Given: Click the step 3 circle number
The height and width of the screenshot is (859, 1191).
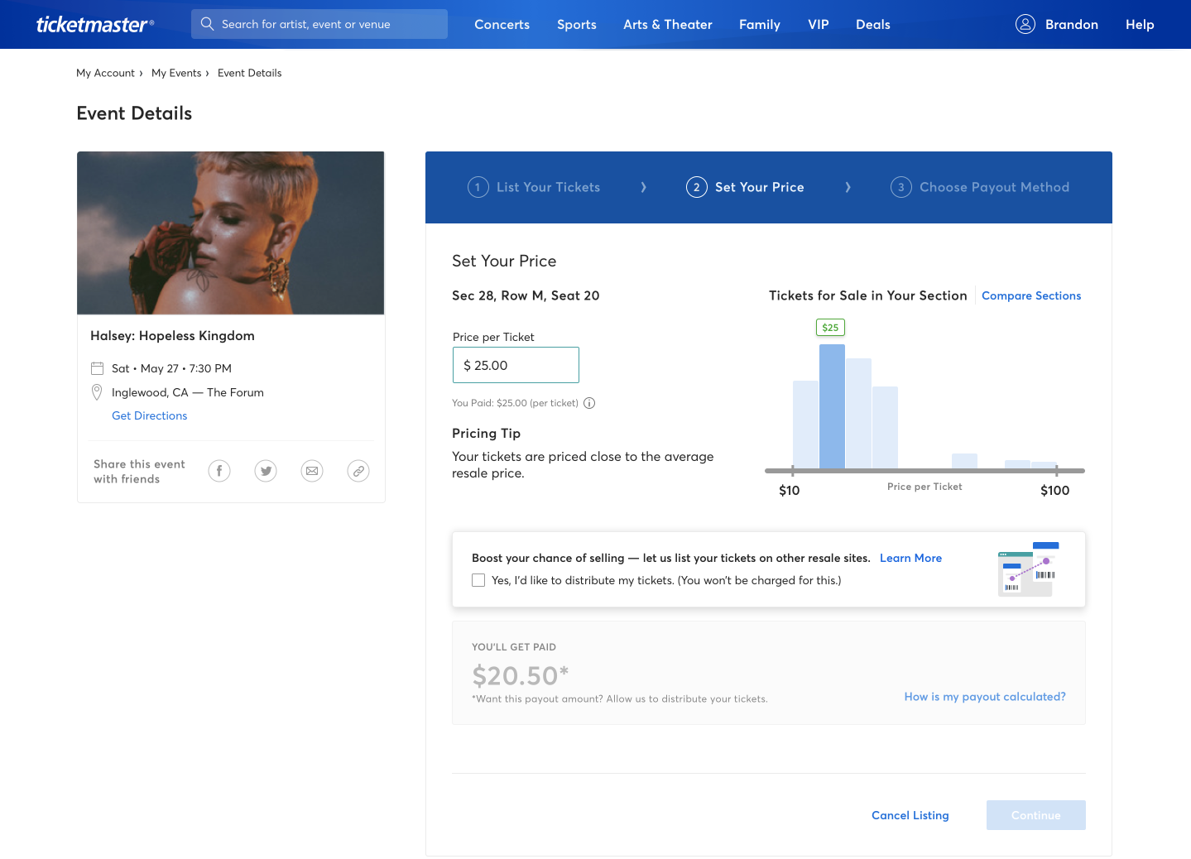Looking at the screenshot, I should 900,187.
